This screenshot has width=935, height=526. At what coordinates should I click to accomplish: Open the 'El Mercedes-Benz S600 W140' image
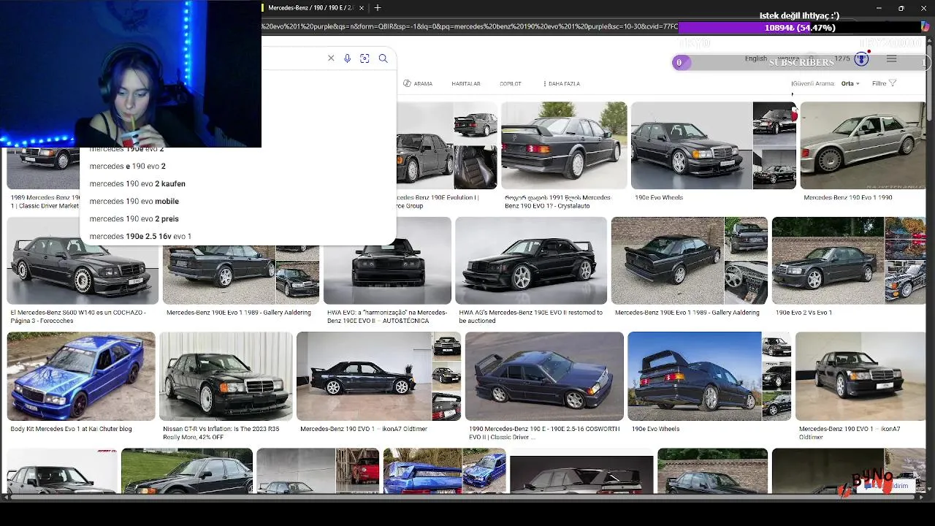click(x=83, y=260)
